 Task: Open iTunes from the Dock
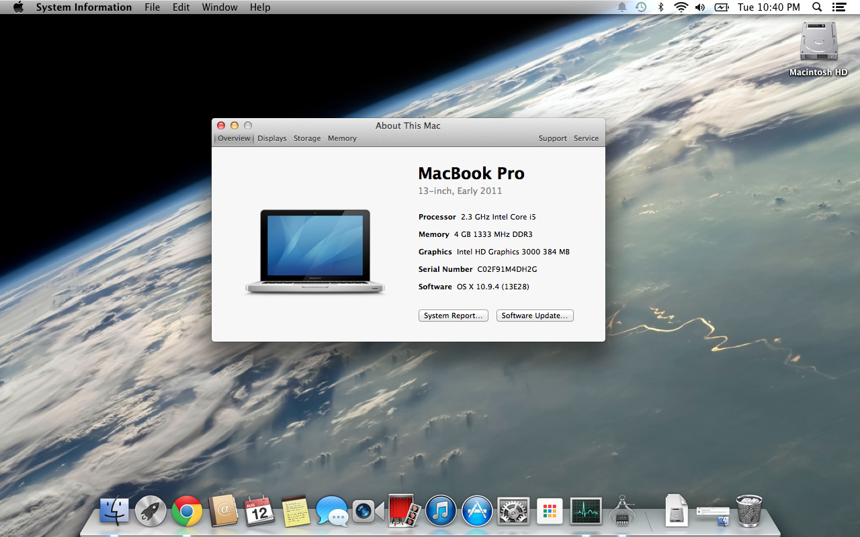tap(441, 512)
